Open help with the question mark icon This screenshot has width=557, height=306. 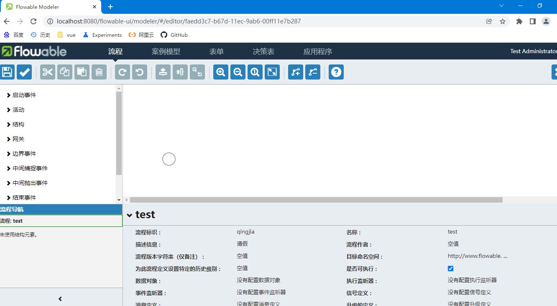pyautogui.click(x=336, y=72)
